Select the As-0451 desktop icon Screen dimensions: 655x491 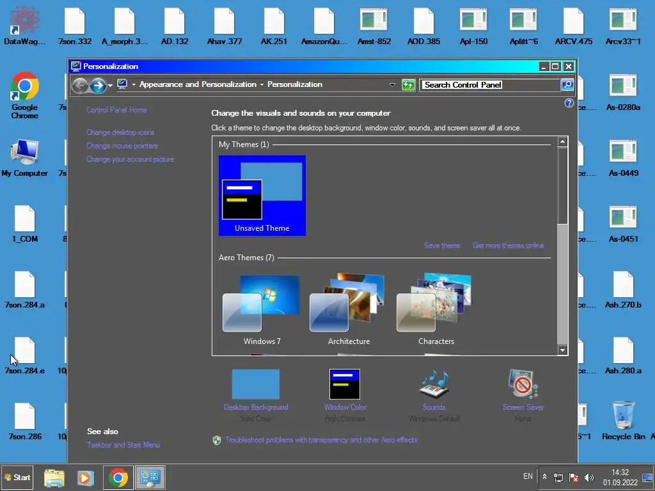coord(623,224)
